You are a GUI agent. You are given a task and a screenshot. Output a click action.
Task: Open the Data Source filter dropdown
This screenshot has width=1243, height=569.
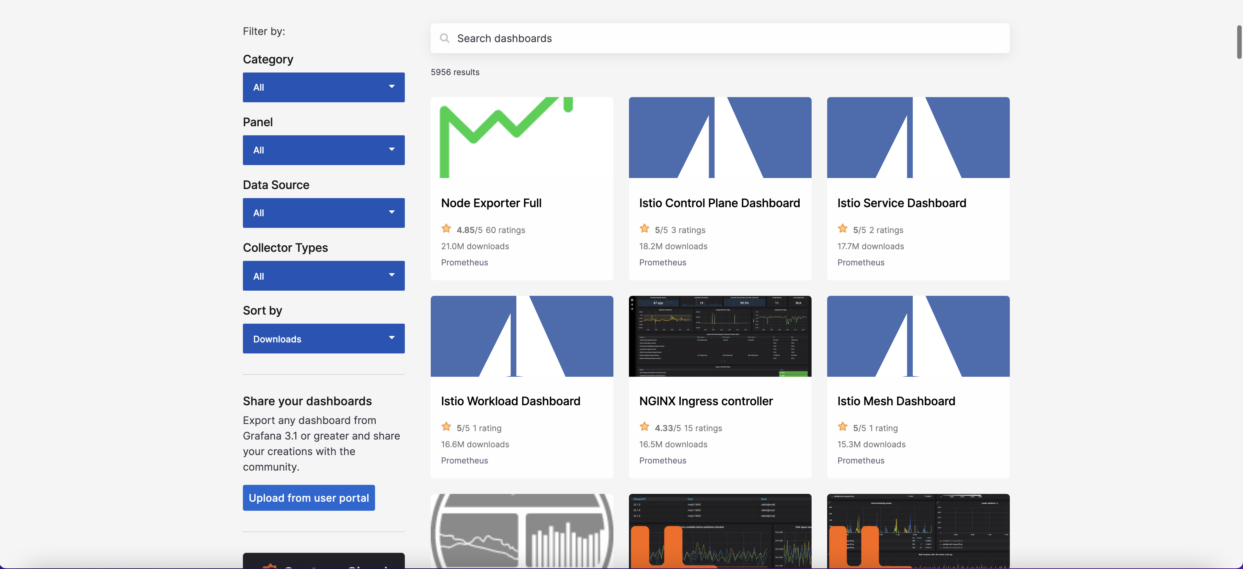[x=324, y=213]
